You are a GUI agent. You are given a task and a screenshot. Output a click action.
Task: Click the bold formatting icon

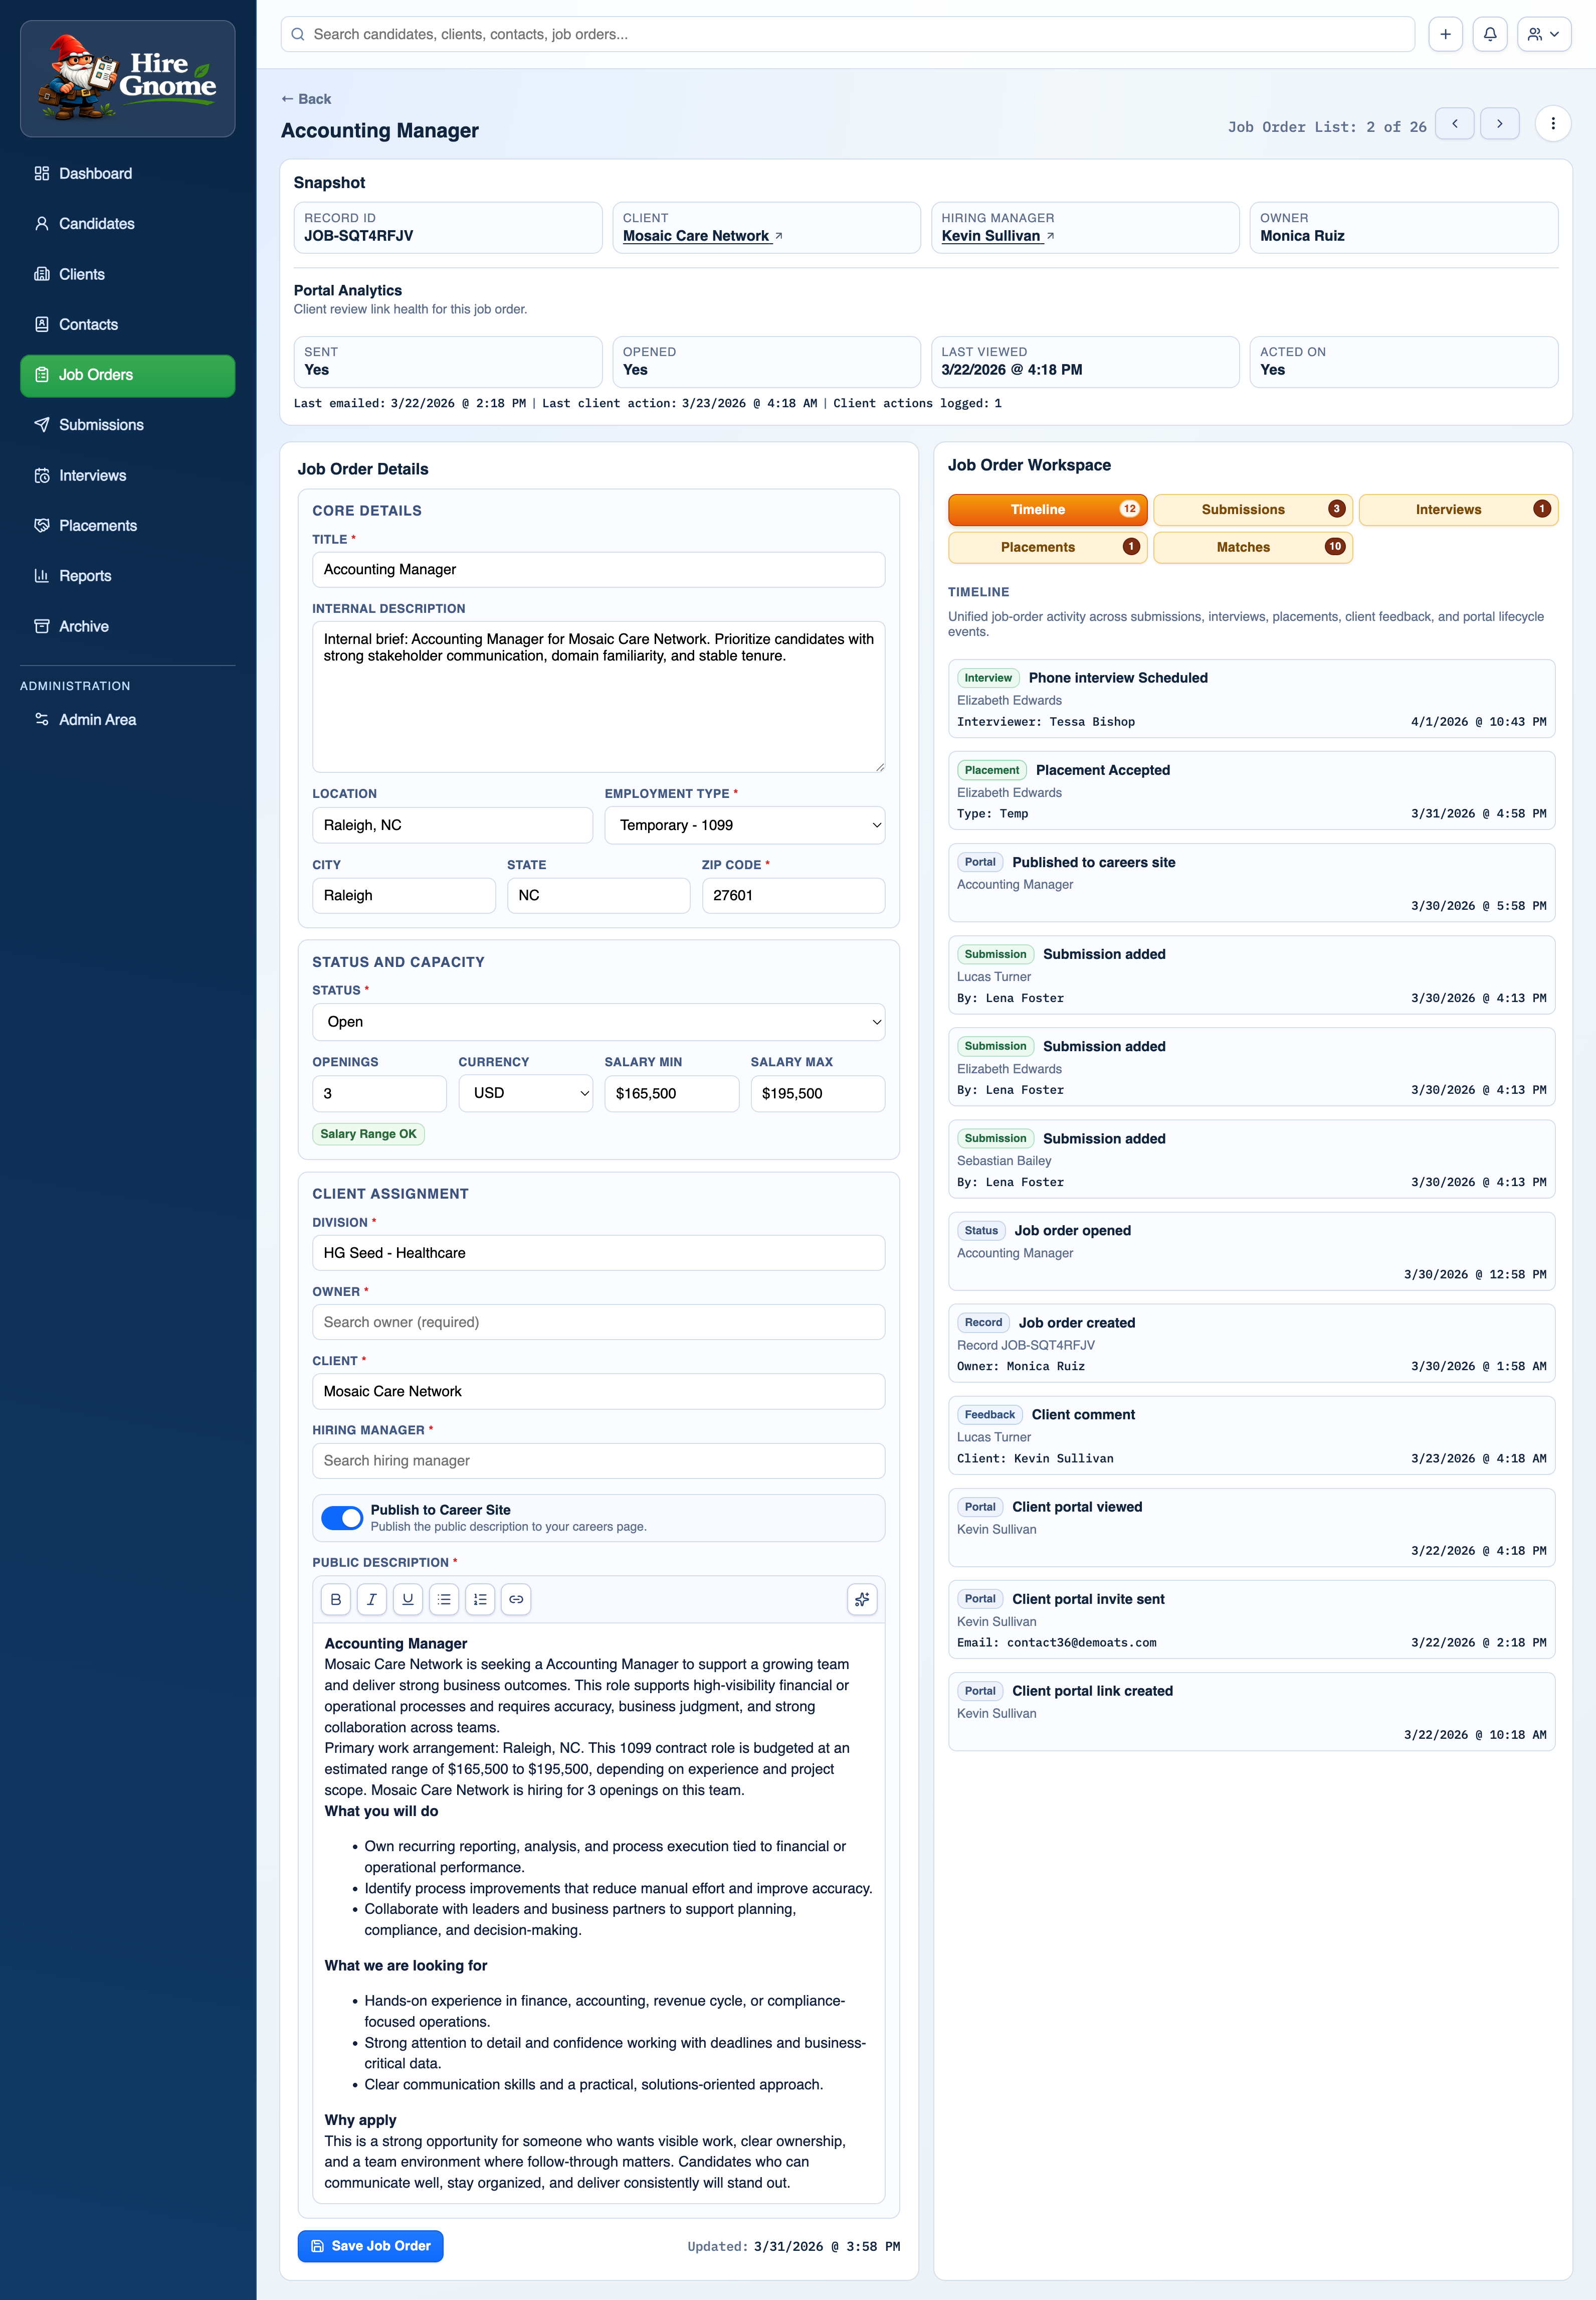[x=336, y=1599]
